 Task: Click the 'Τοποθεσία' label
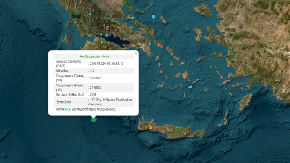click(64, 102)
